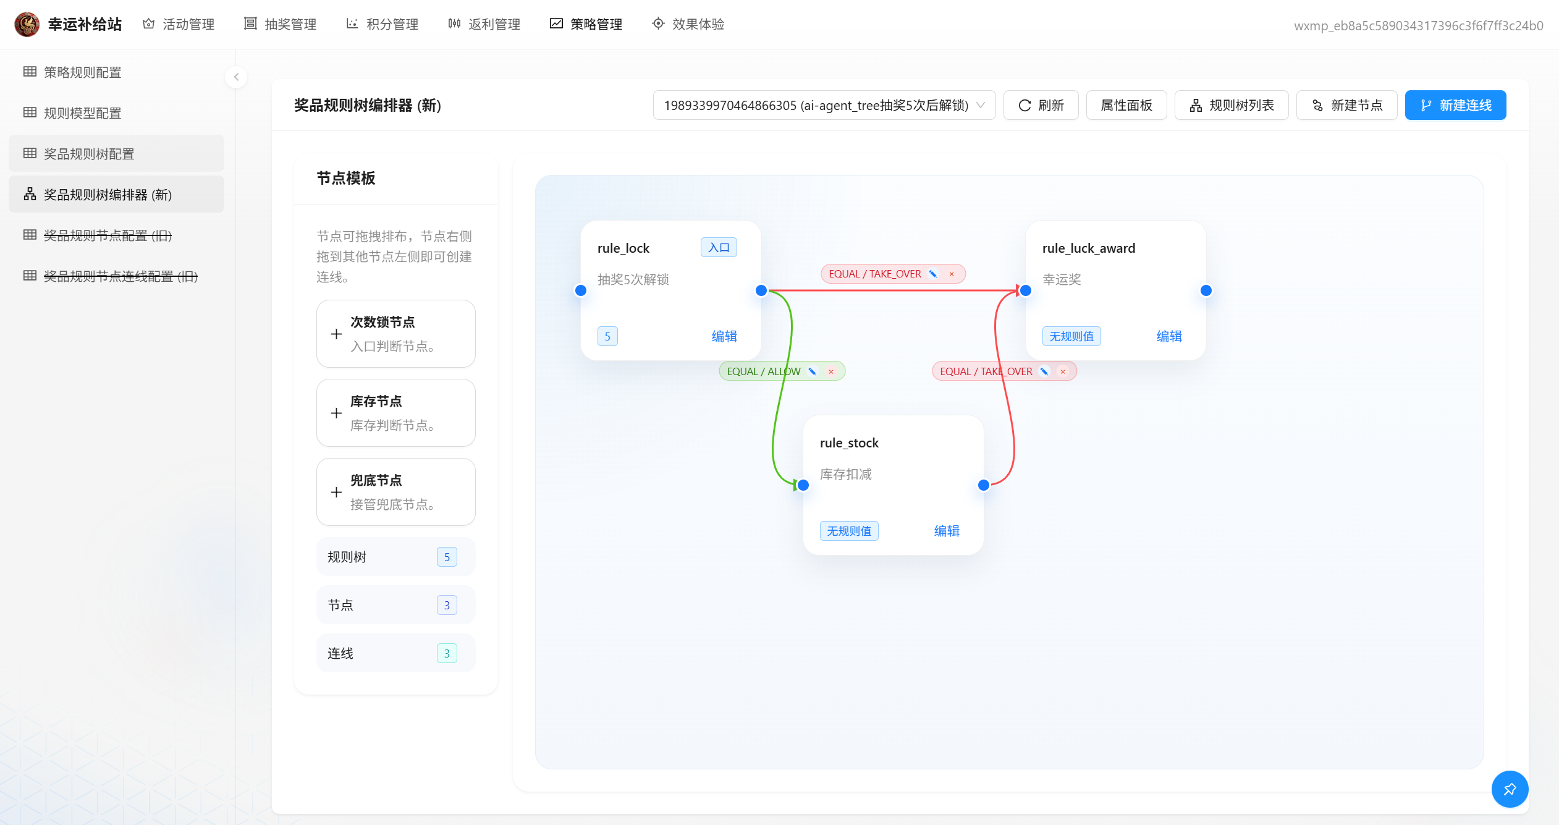Click plus icon on 次数锁节点 template
1559x825 pixels.
(336, 334)
